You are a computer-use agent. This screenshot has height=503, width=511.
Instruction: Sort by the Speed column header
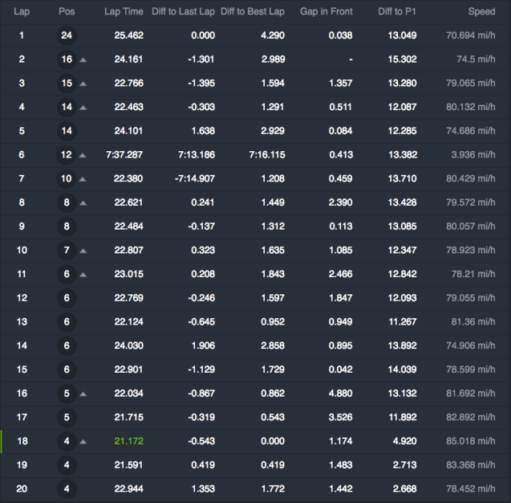point(481,12)
